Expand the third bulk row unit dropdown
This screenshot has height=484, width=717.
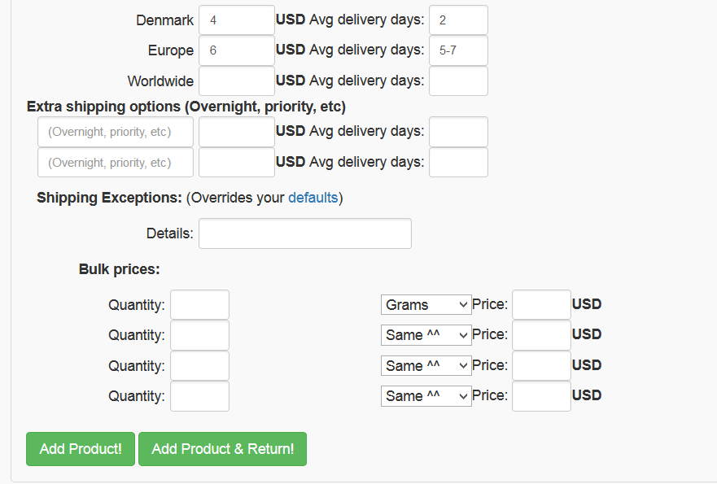[x=426, y=365]
